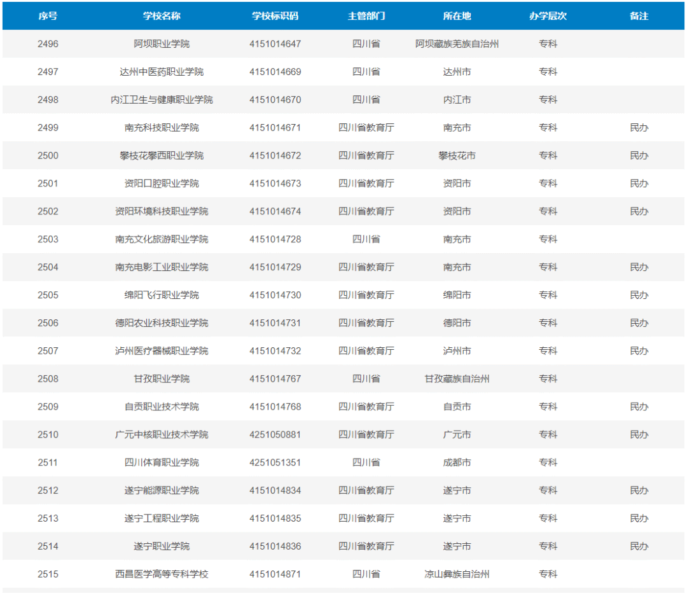Select school name 遂宁能源职业学院
The height and width of the screenshot is (596, 687).
(x=162, y=490)
